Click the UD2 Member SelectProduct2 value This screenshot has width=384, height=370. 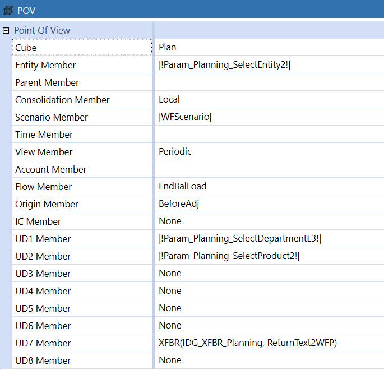(268, 256)
